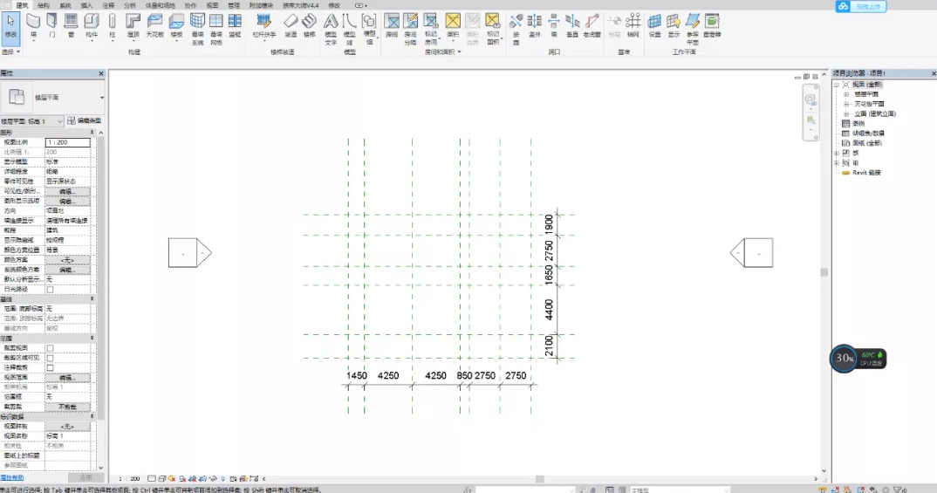Click the View Template <无> button
The image size is (937, 493).
[67, 427]
